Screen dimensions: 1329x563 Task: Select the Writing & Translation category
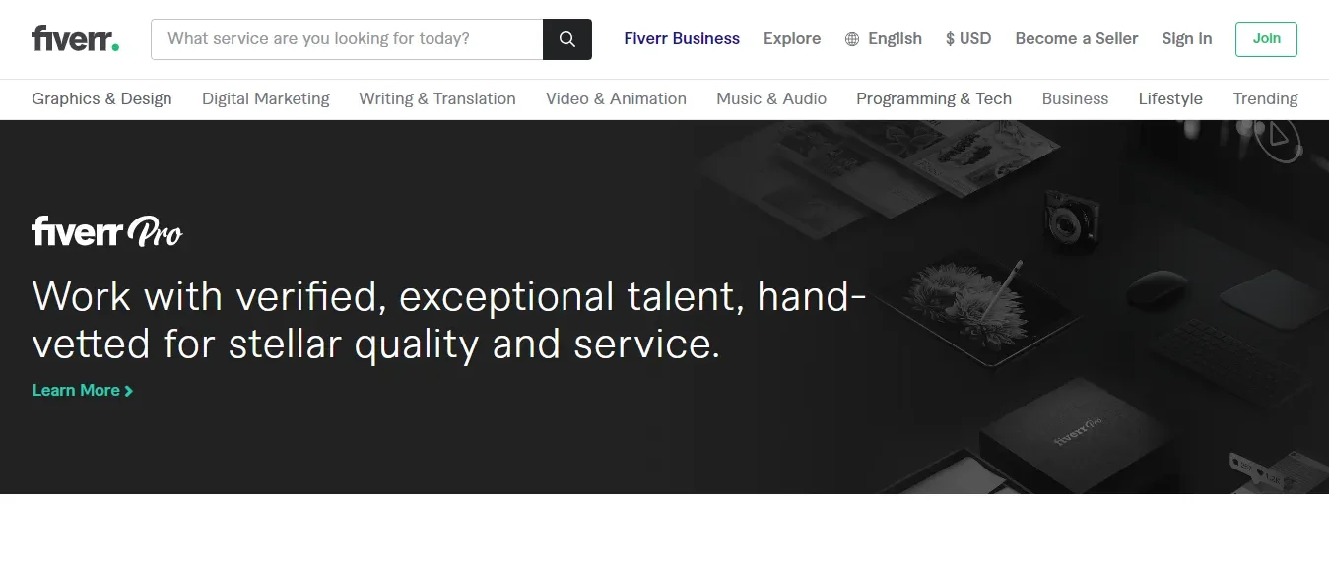point(437,98)
